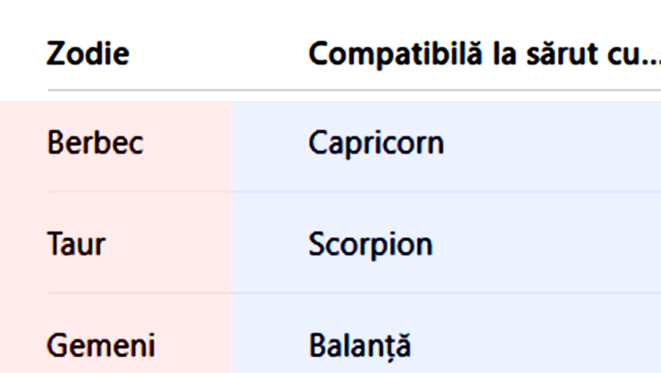Click the pink space right of Berbec
This screenshot has width=661, height=373.
click(189, 143)
